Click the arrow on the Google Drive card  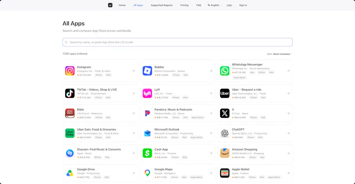[x=134, y=173]
